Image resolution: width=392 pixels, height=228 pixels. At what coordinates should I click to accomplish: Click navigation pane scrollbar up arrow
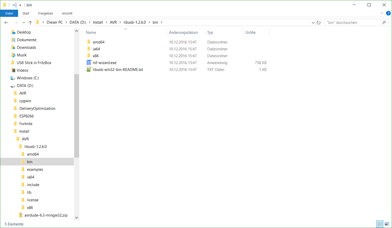tap(76, 31)
